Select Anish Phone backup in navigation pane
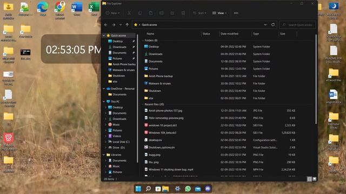This screenshot has height=194, width=346. pyautogui.click(x=122, y=64)
